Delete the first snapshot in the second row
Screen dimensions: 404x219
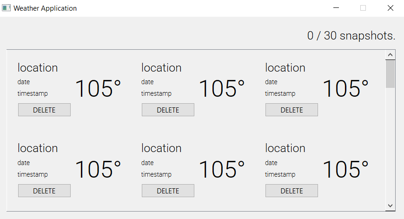click(44, 191)
